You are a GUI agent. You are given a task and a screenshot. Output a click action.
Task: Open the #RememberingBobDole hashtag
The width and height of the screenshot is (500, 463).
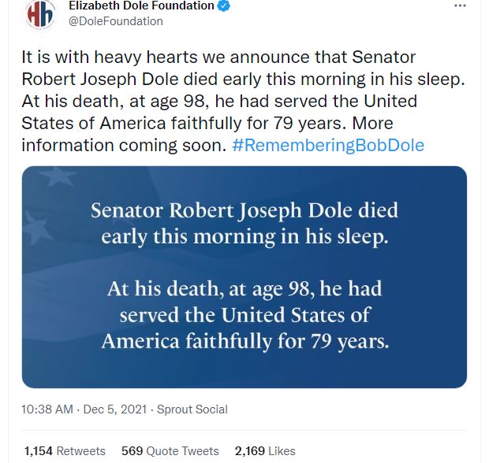328,145
